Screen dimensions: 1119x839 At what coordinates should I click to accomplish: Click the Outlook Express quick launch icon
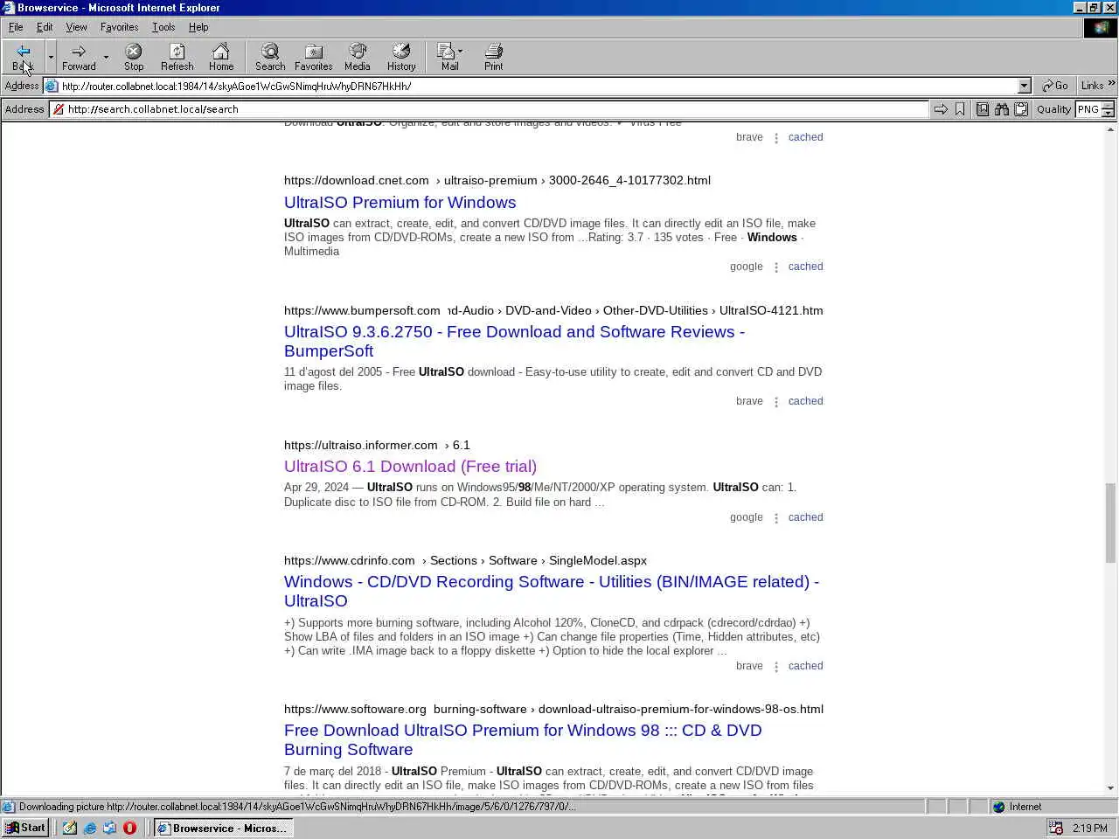110,828
